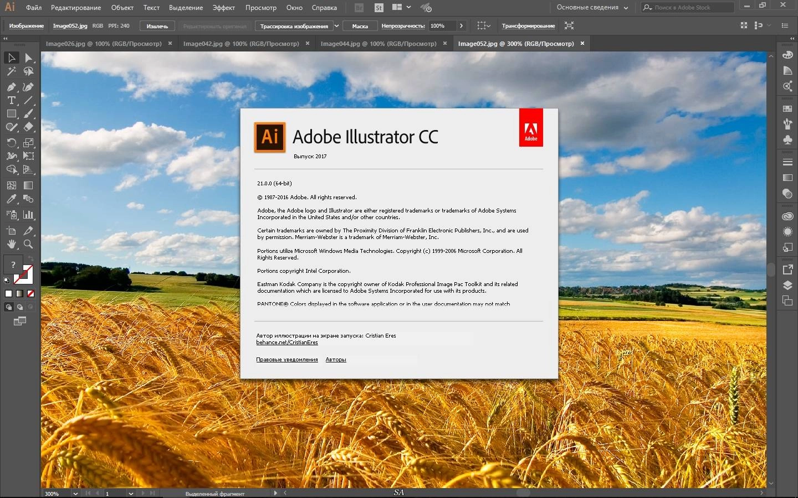Click the Трассировка изображения button
The width and height of the screenshot is (798, 498).
coord(294,26)
